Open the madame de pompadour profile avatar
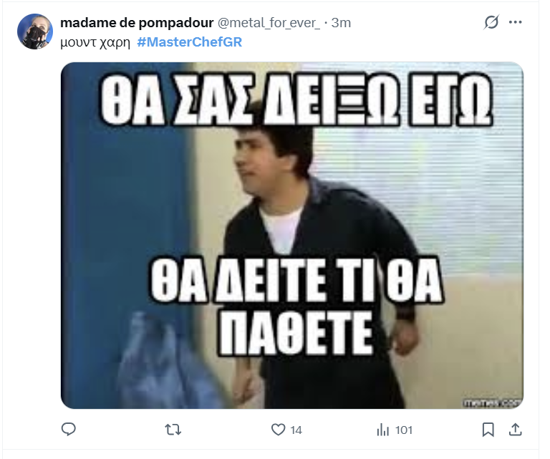 34,32
